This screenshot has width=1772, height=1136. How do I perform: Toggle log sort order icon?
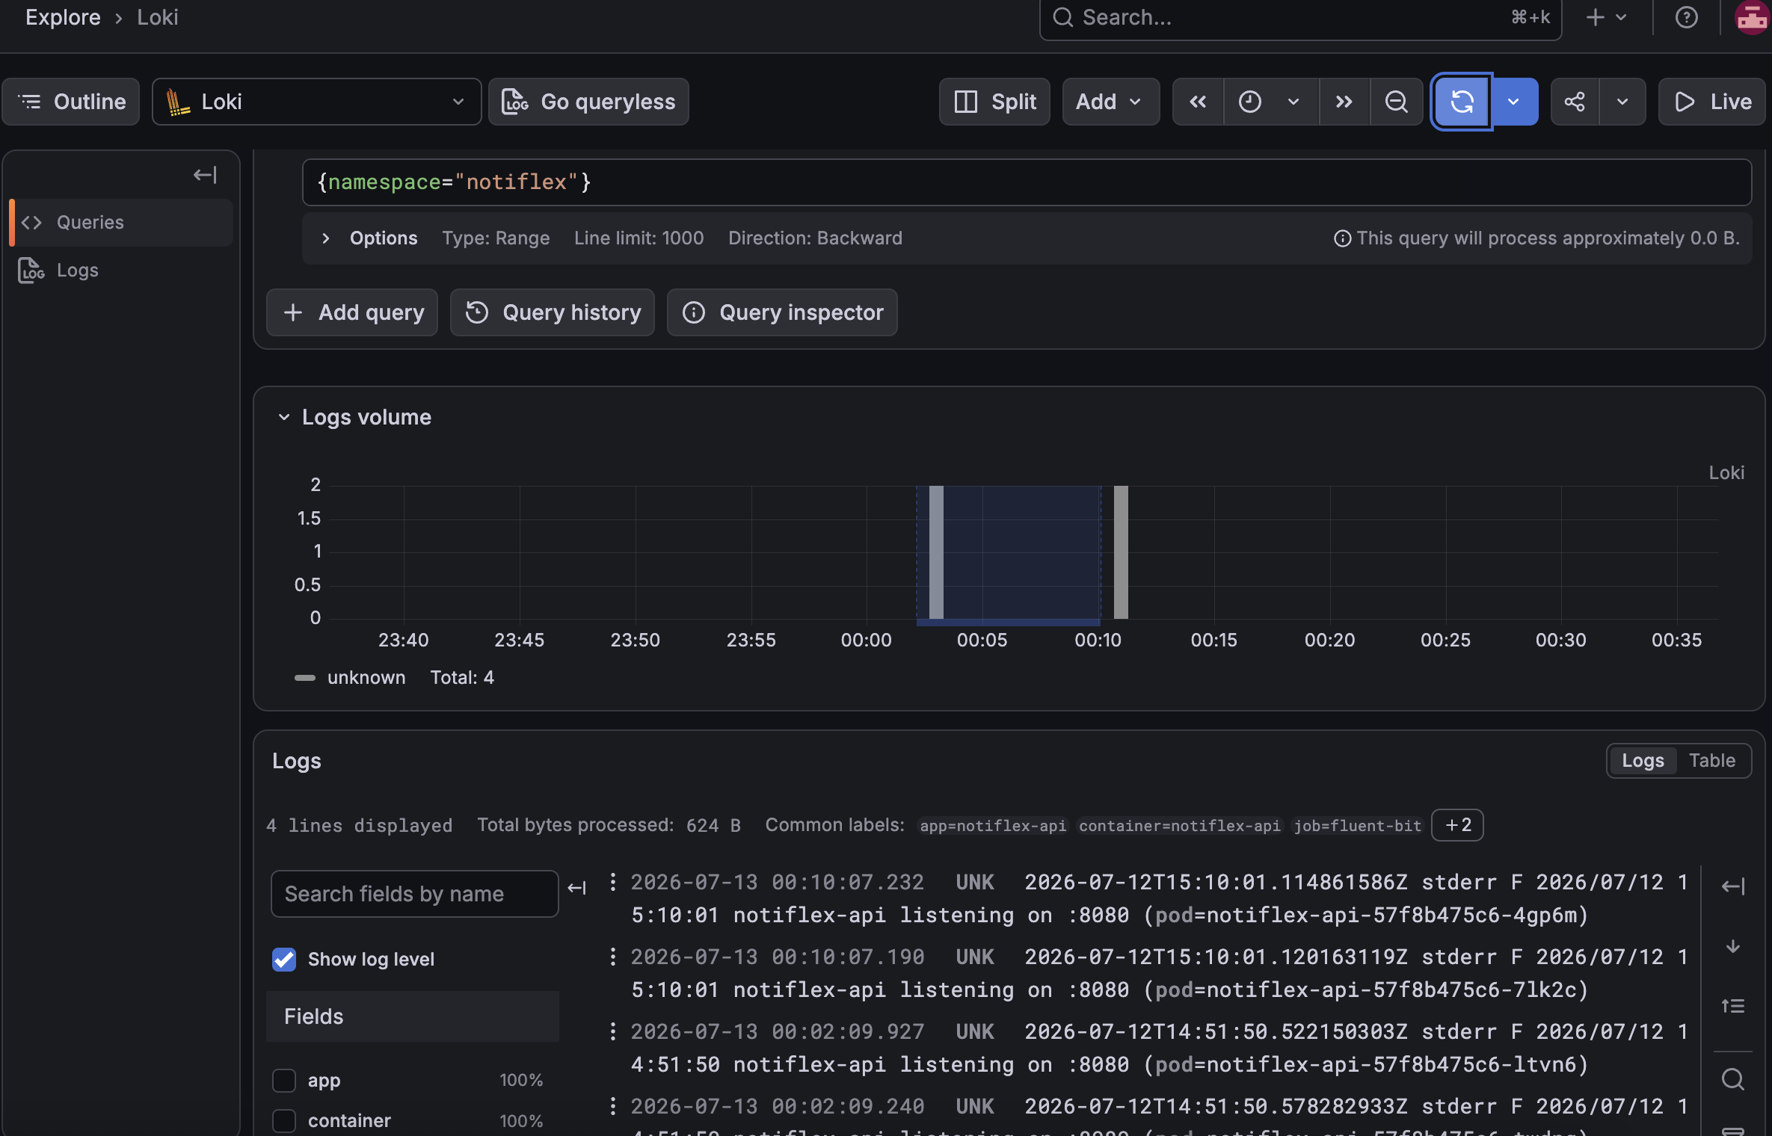1733,1006
